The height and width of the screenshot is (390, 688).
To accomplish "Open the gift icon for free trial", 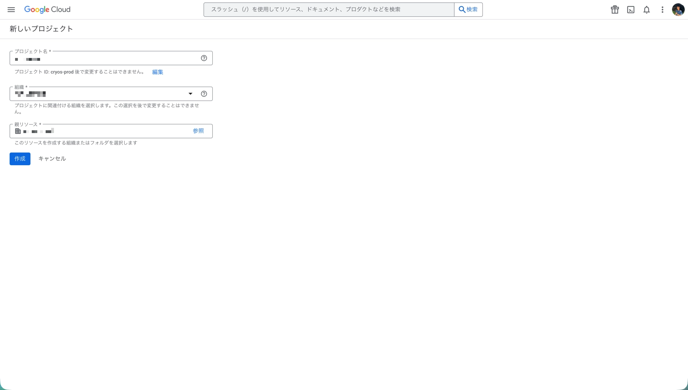I will coord(615,10).
